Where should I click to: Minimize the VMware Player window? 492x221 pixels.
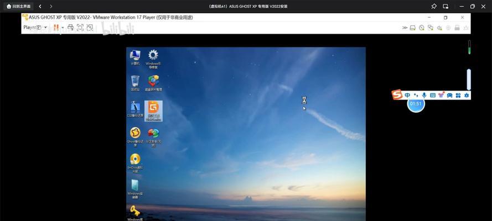pos(429,18)
